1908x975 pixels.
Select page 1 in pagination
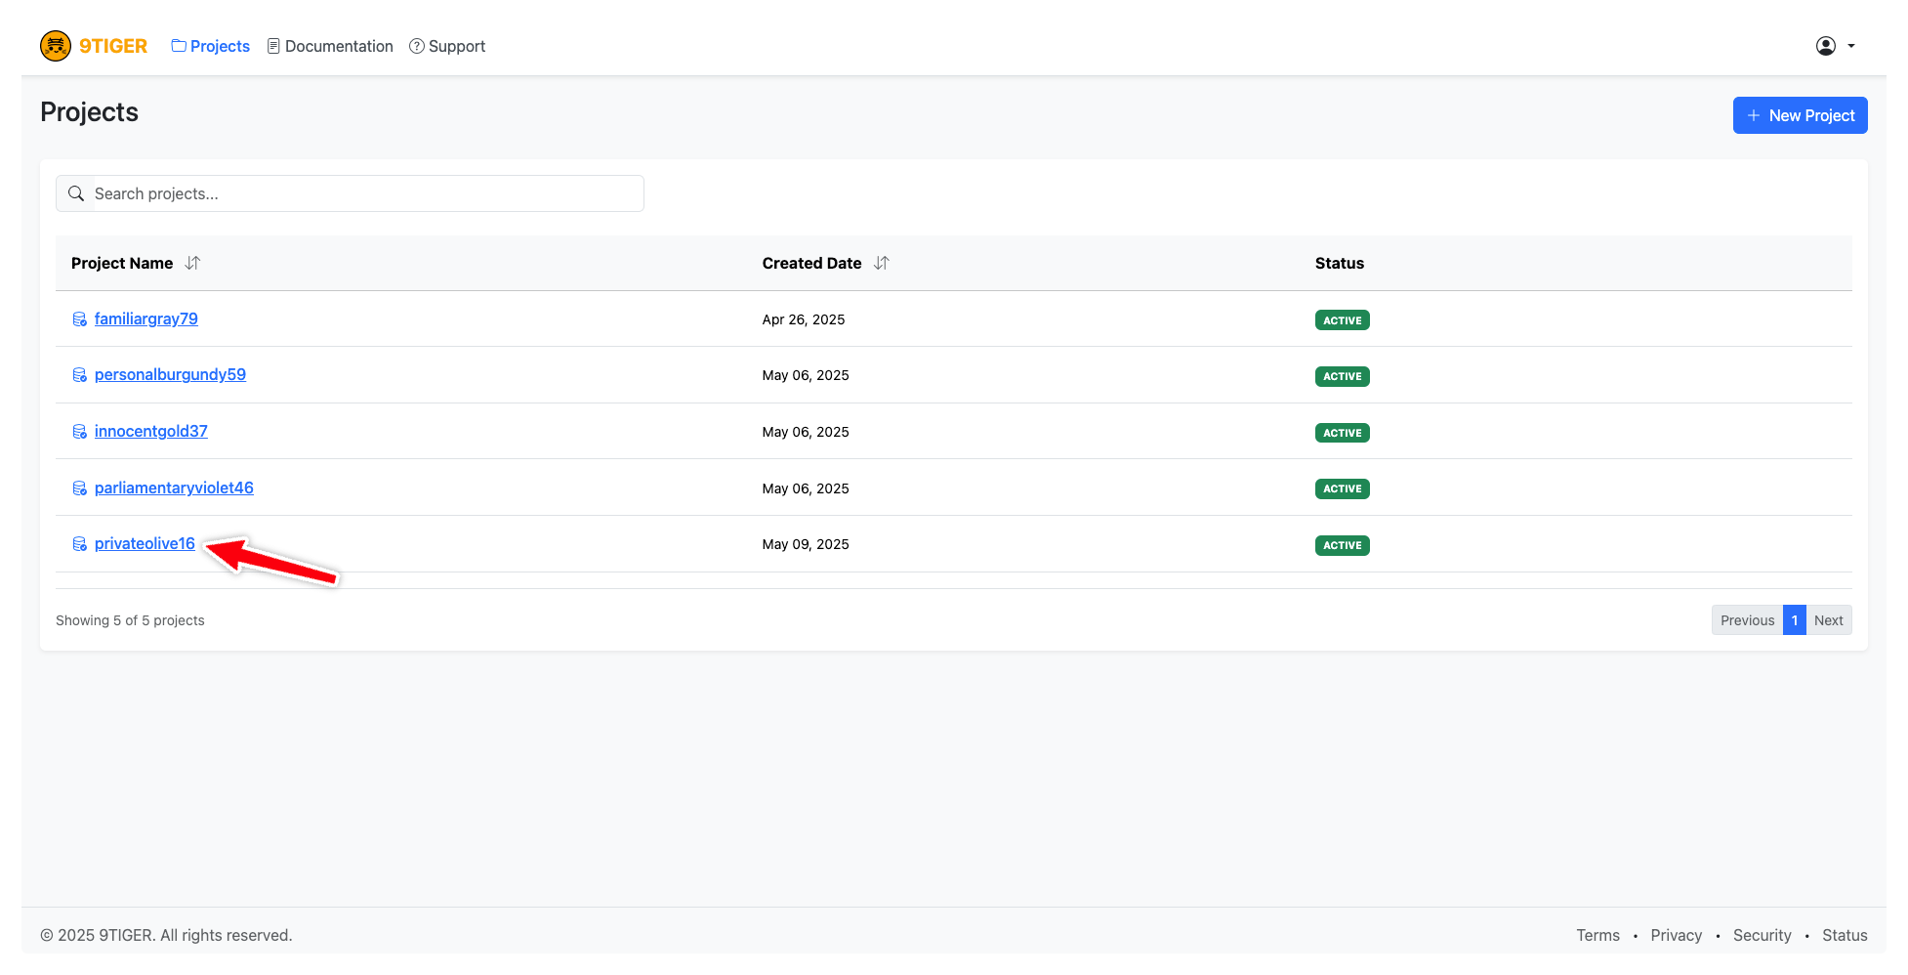click(x=1794, y=620)
